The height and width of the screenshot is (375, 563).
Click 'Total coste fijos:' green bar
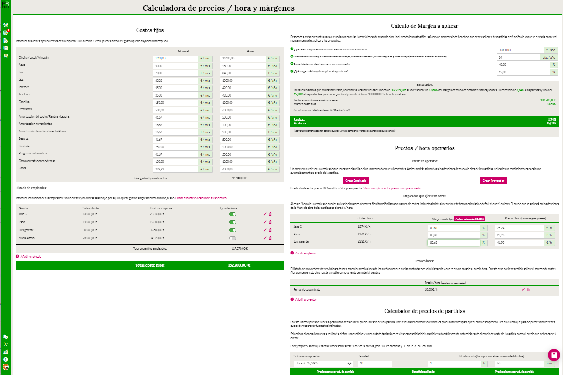click(x=150, y=265)
